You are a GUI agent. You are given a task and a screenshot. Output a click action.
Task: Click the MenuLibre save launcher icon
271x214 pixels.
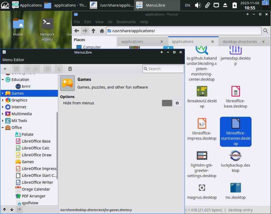click(16, 69)
